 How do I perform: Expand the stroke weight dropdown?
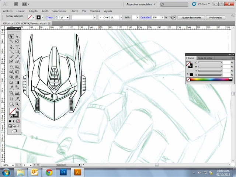tap(68, 17)
